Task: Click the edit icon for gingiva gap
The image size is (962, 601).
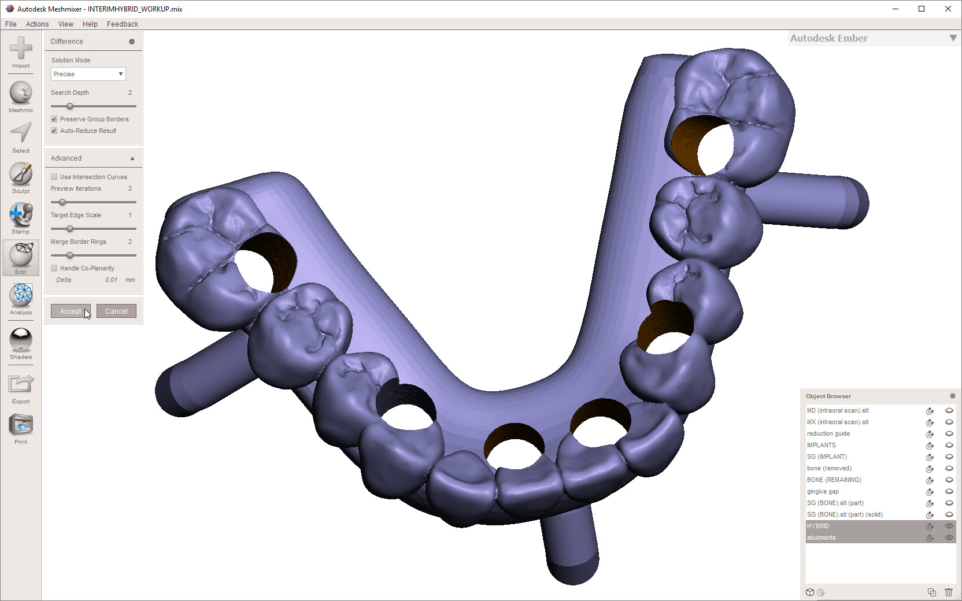Action: (930, 492)
